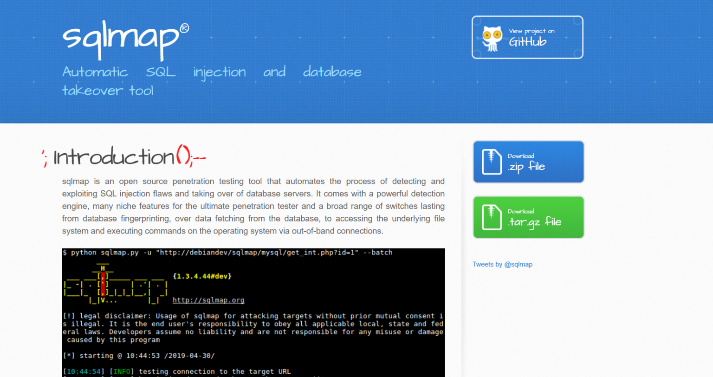713x377 pixels.
Task: Open the View project on GitHub button
Action: click(x=527, y=37)
